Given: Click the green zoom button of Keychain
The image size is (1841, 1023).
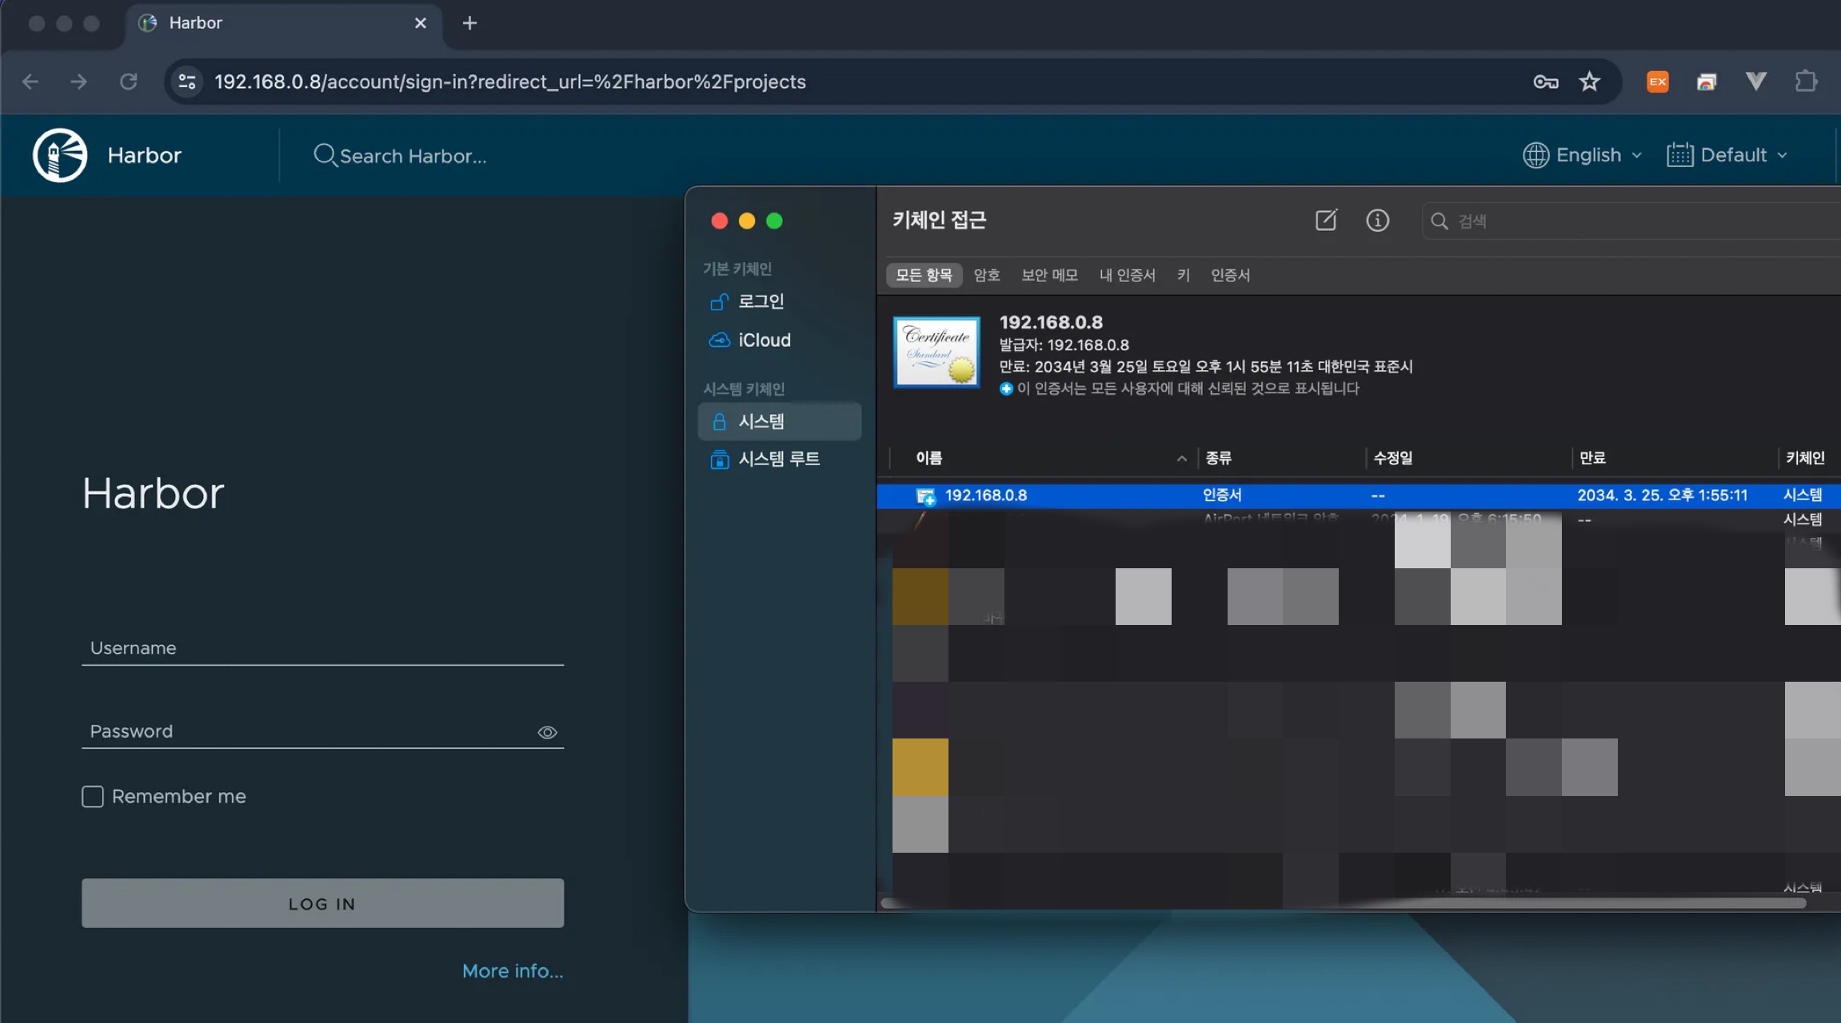Looking at the screenshot, I should pos(774,221).
